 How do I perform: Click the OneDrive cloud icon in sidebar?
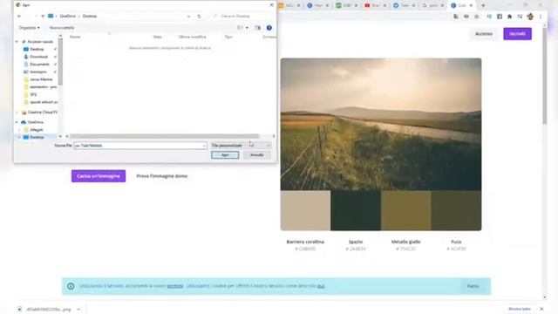tap(24, 122)
